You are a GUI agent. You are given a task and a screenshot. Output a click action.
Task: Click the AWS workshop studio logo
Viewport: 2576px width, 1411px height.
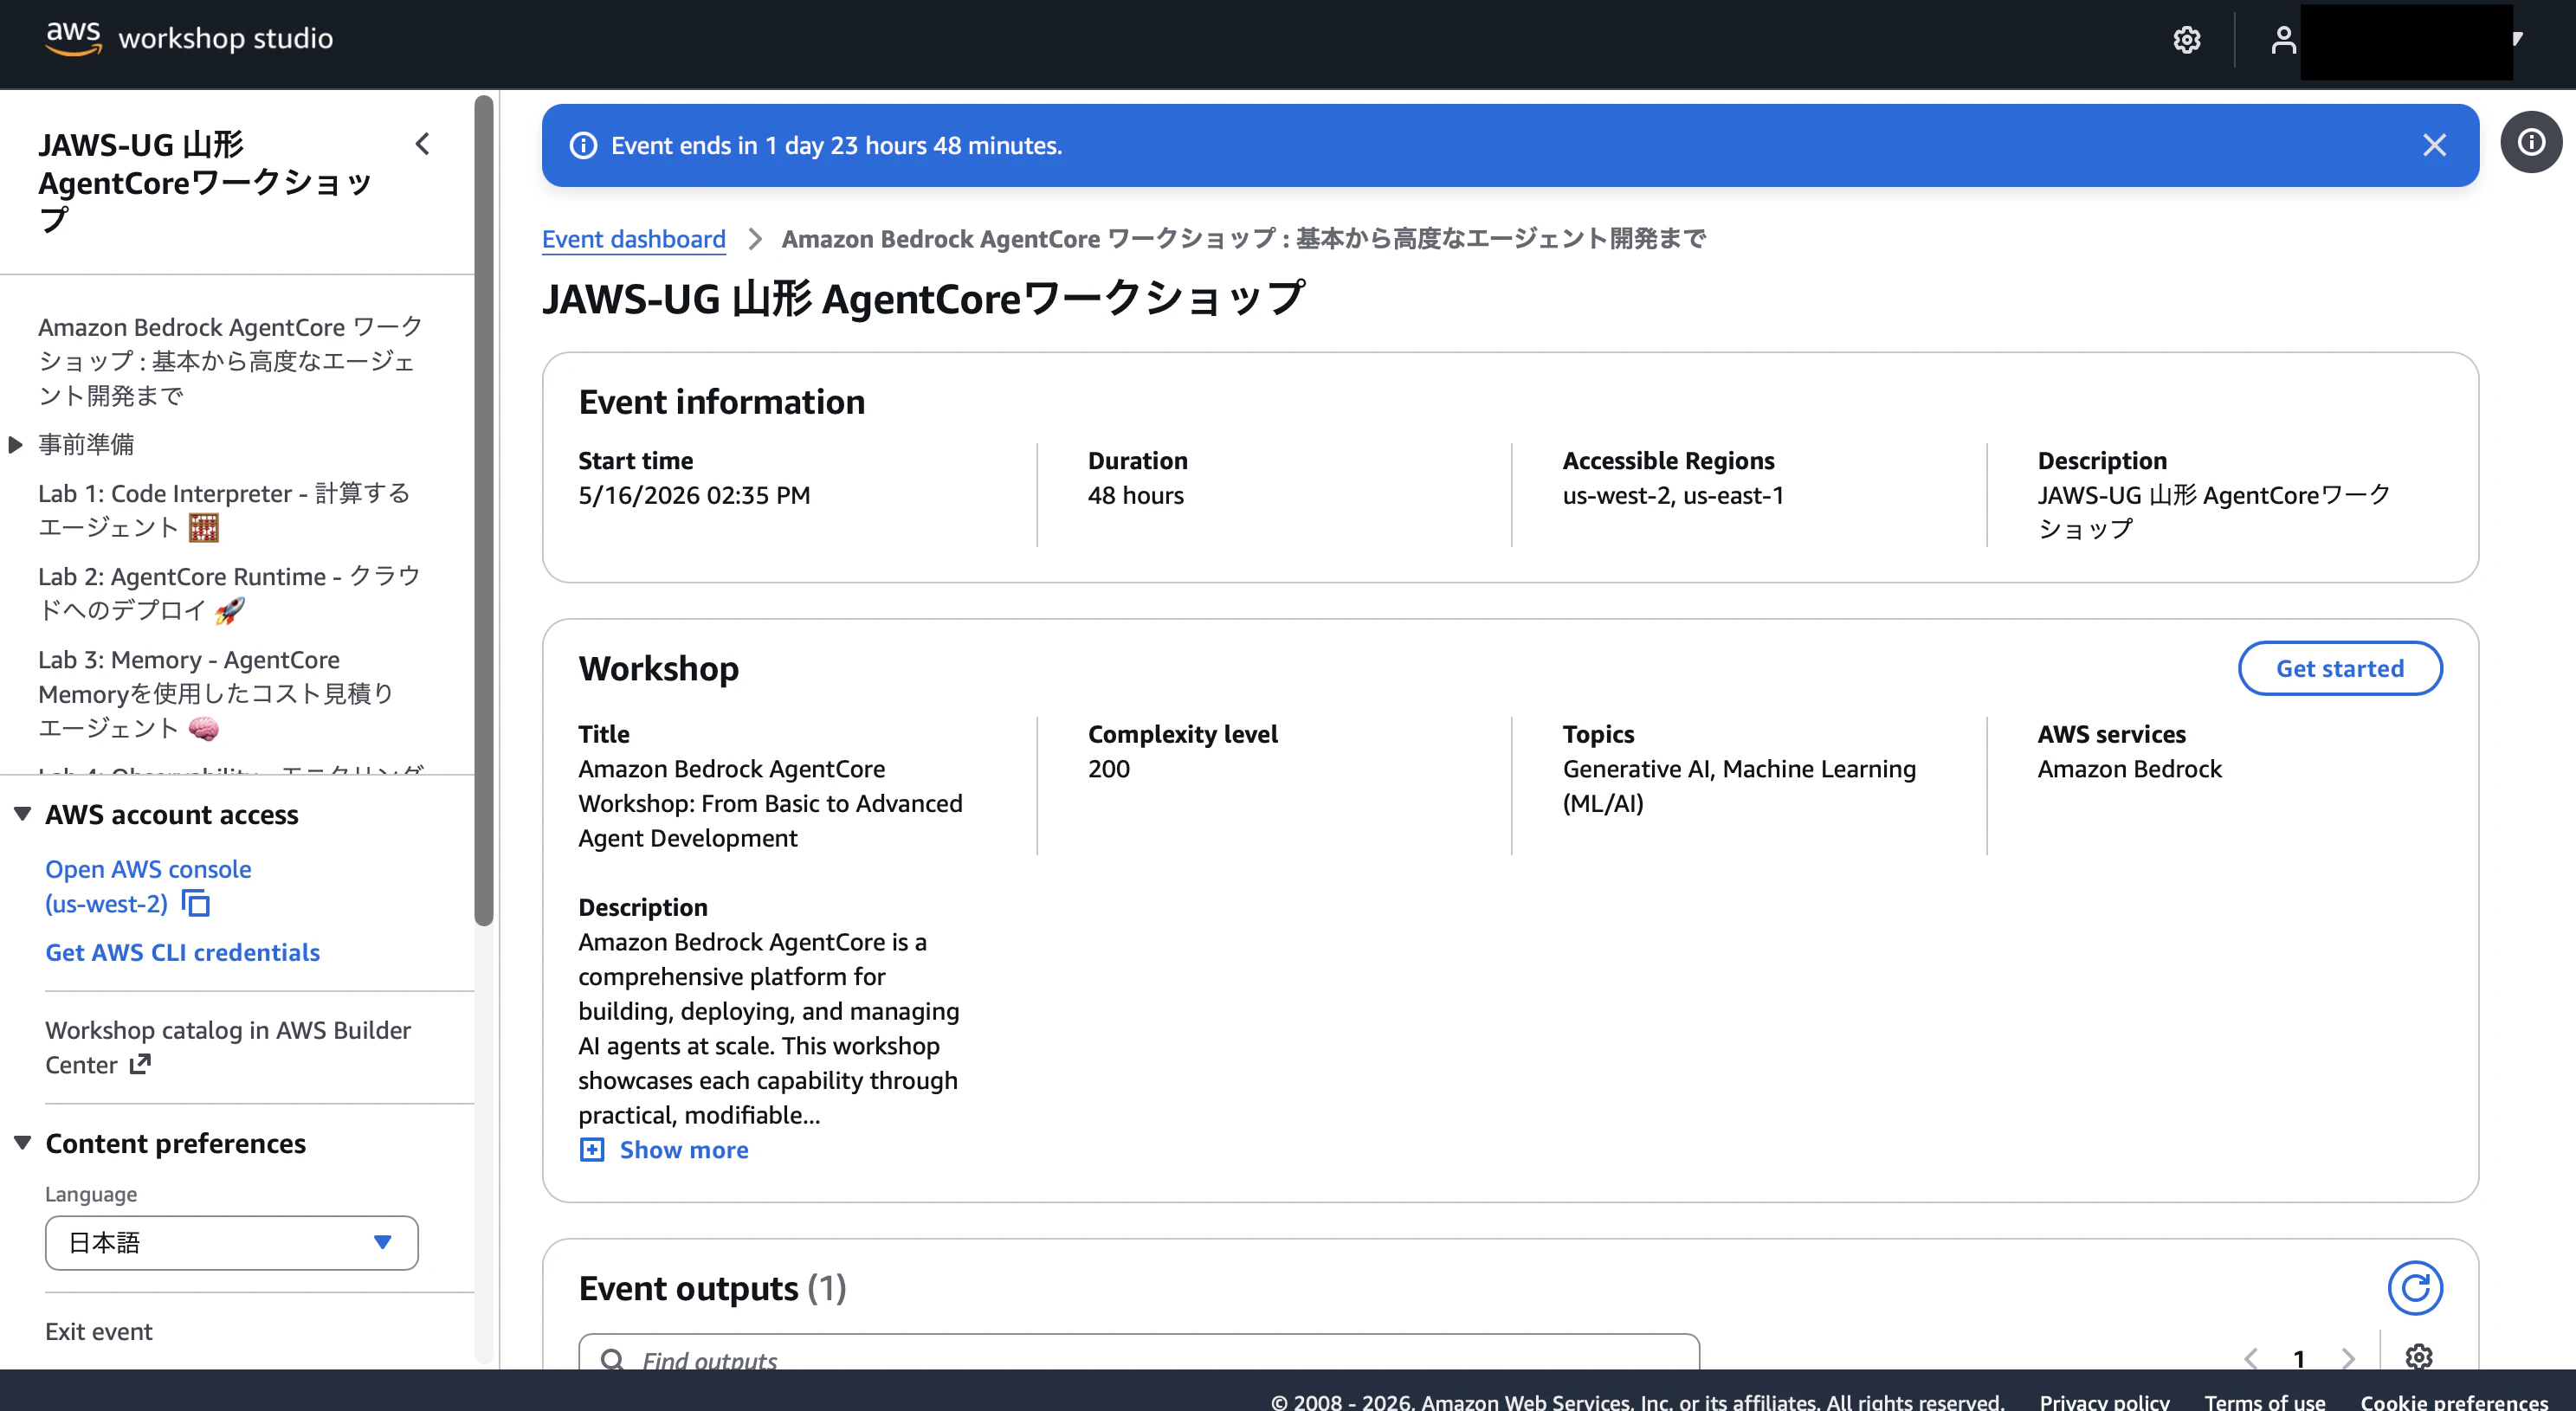(x=189, y=38)
